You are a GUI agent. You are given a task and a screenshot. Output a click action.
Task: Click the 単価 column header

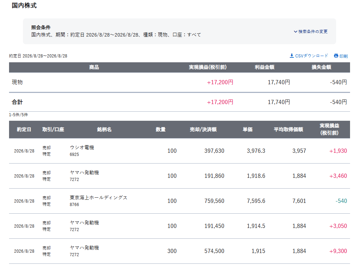[x=247, y=129]
